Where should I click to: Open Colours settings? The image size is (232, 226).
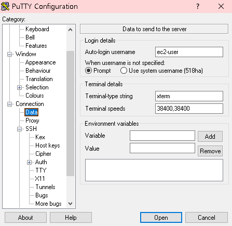click(35, 96)
